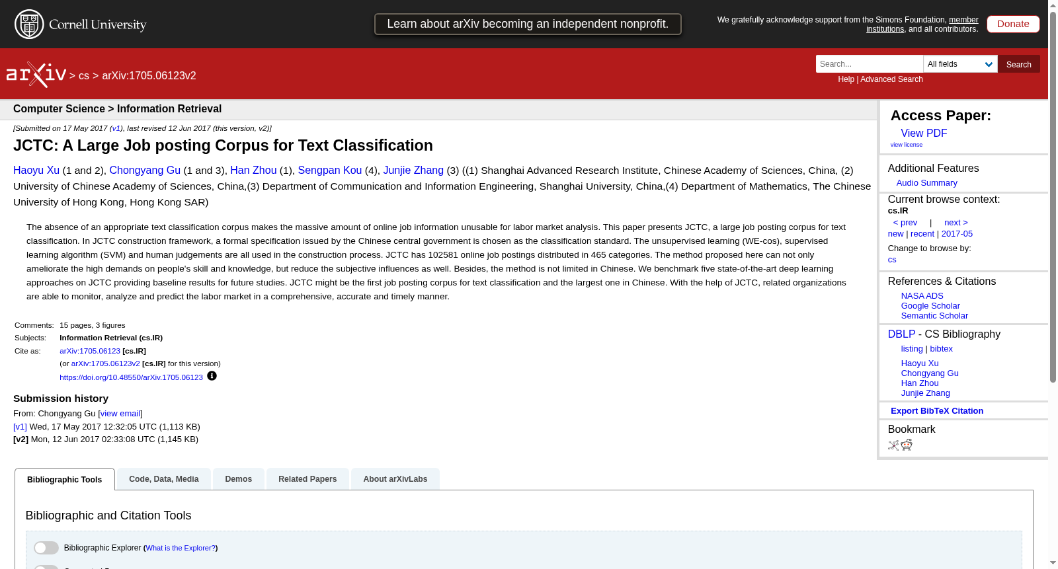Click the red Search button
Screen dimensions: 1058x569
(1019, 64)
